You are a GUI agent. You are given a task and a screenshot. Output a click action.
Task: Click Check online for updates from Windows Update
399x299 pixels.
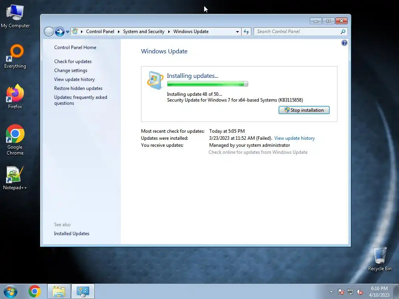(258, 152)
